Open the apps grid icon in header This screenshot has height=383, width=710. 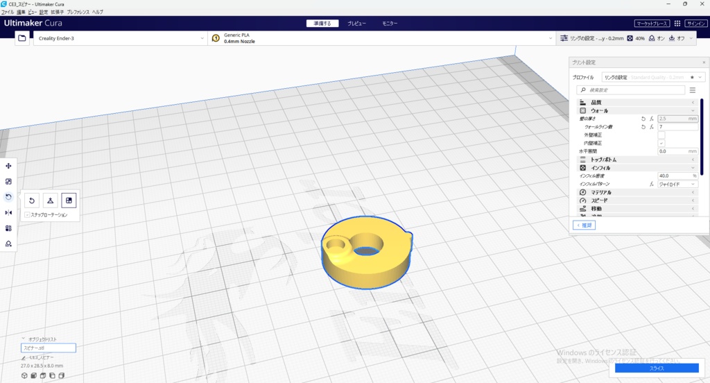pos(677,23)
